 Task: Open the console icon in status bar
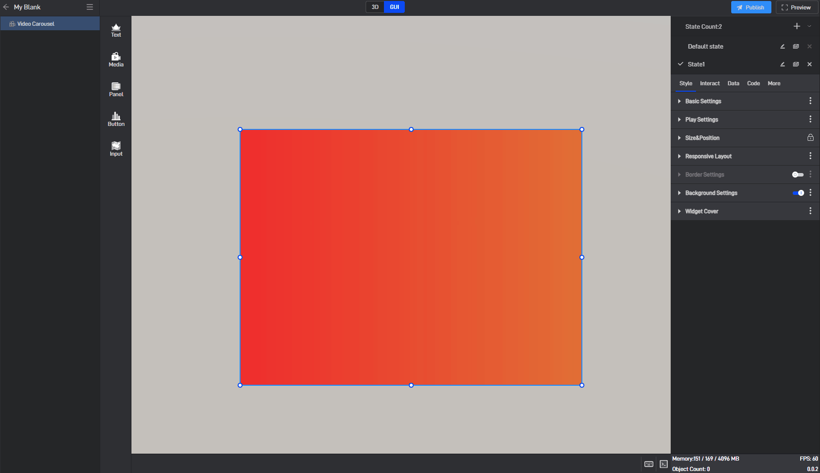coord(663,464)
